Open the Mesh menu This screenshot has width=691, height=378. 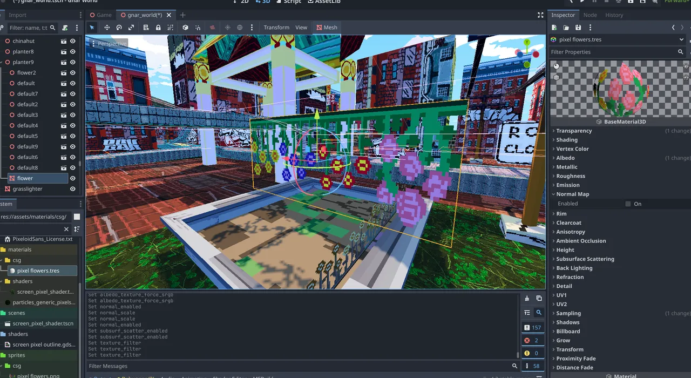coord(327,28)
